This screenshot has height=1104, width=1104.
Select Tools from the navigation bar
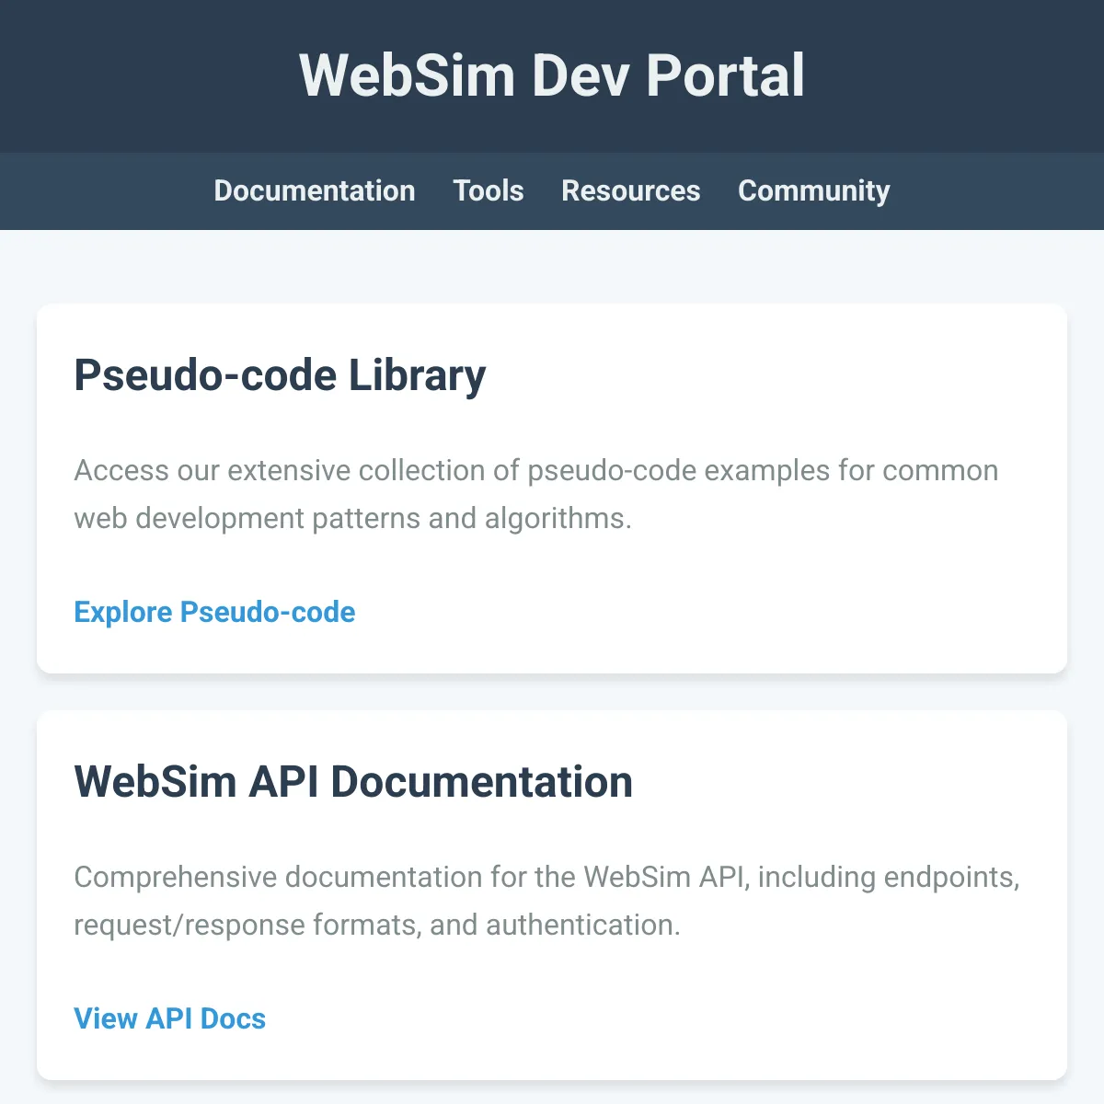[x=489, y=191]
